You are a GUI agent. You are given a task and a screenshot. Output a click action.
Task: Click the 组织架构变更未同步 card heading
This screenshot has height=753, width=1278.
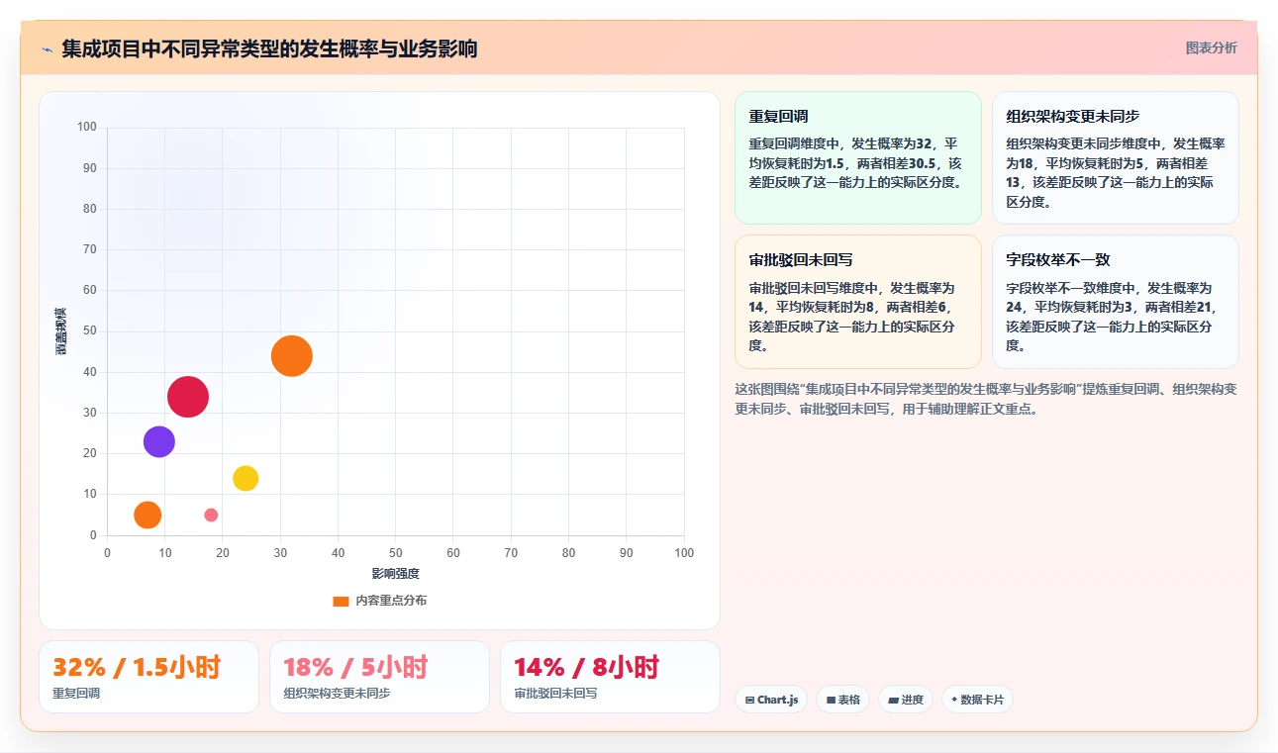1073,116
